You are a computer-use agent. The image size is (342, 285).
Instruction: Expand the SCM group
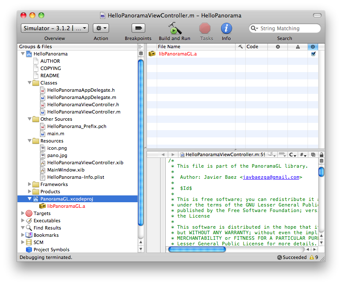tap(23, 242)
